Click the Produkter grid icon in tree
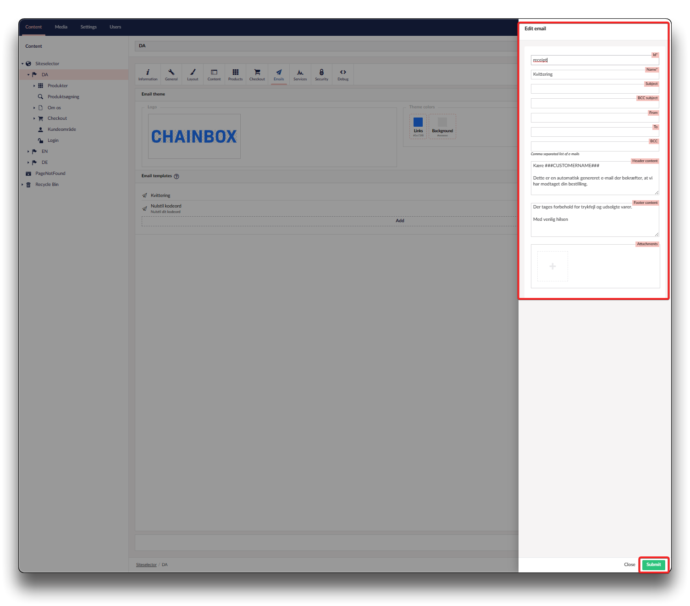This screenshot has height=606, width=690. tap(40, 86)
